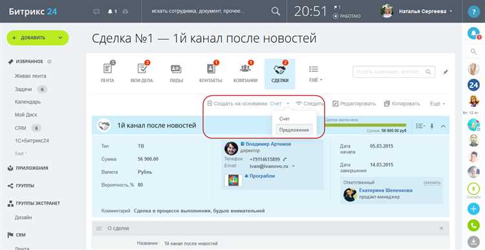The height and width of the screenshot is (250, 485).
Task: Click email ivan@ivanovo.ru
Action: click(x=269, y=166)
